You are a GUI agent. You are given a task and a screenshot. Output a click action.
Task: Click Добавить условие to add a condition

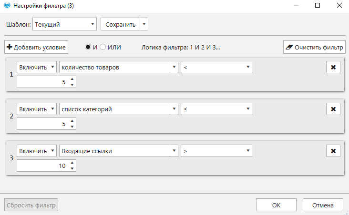[36, 47]
